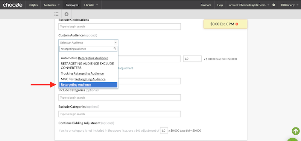Click the add new campaign plus icon
The image size is (301, 141).
point(67,14)
